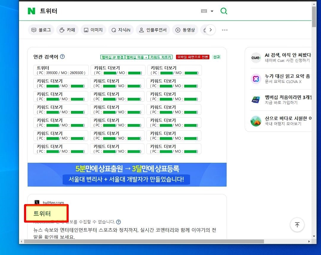Viewport: 321px width, 255px height.
Task: Click the horizontal scrollbar left arrow
Action: [21, 241]
